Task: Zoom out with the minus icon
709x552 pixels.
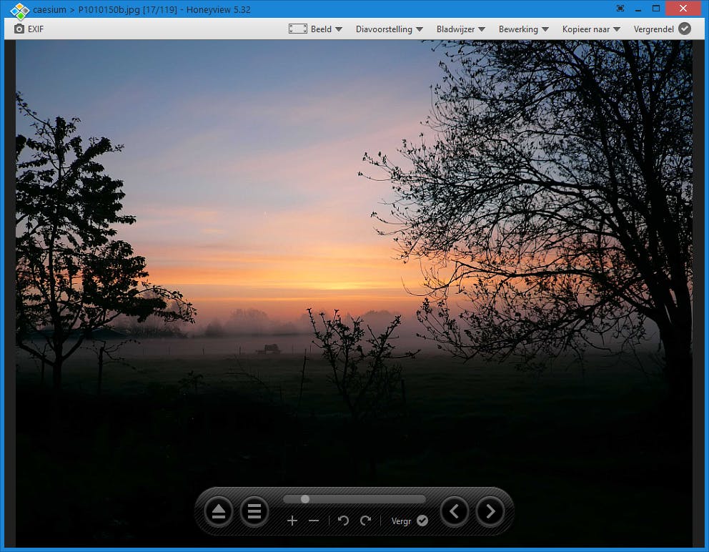Action: tap(314, 521)
